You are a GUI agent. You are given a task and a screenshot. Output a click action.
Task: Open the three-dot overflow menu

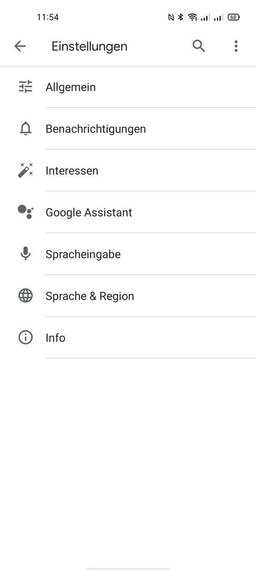(236, 46)
